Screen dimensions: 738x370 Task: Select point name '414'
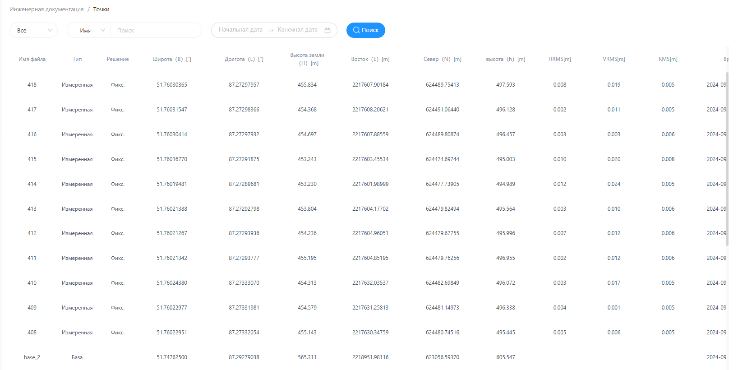[32, 184]
